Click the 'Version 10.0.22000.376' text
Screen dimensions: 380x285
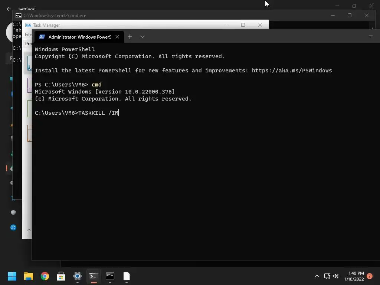pos(135,92)
